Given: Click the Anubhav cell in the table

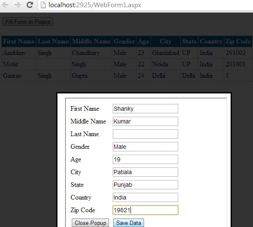Looking at the screenshot, I should (x=19, y=53).
